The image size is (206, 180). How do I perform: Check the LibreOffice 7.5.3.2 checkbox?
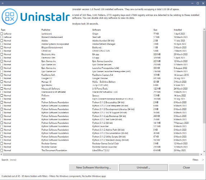pyautogui.click(x=2, y=150)
